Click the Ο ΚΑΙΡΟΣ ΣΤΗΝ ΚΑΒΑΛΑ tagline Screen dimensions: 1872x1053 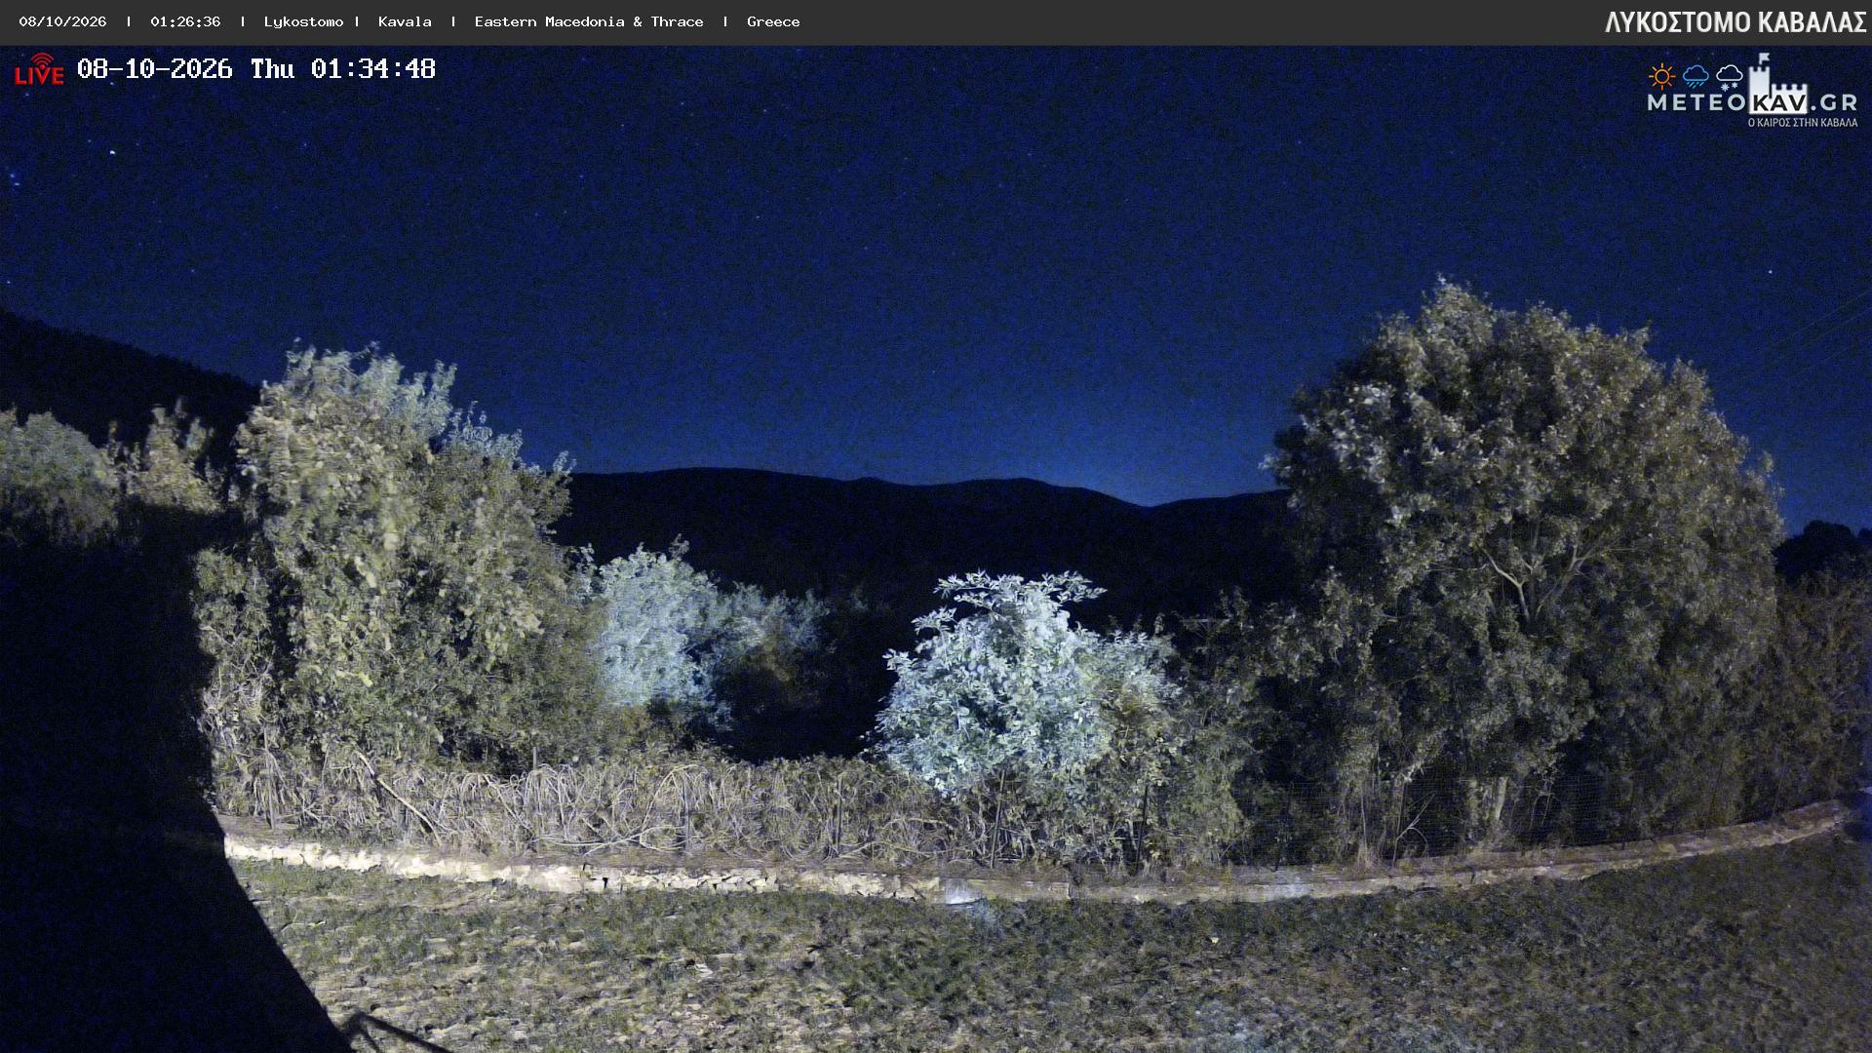click(x=1802, y=123)
